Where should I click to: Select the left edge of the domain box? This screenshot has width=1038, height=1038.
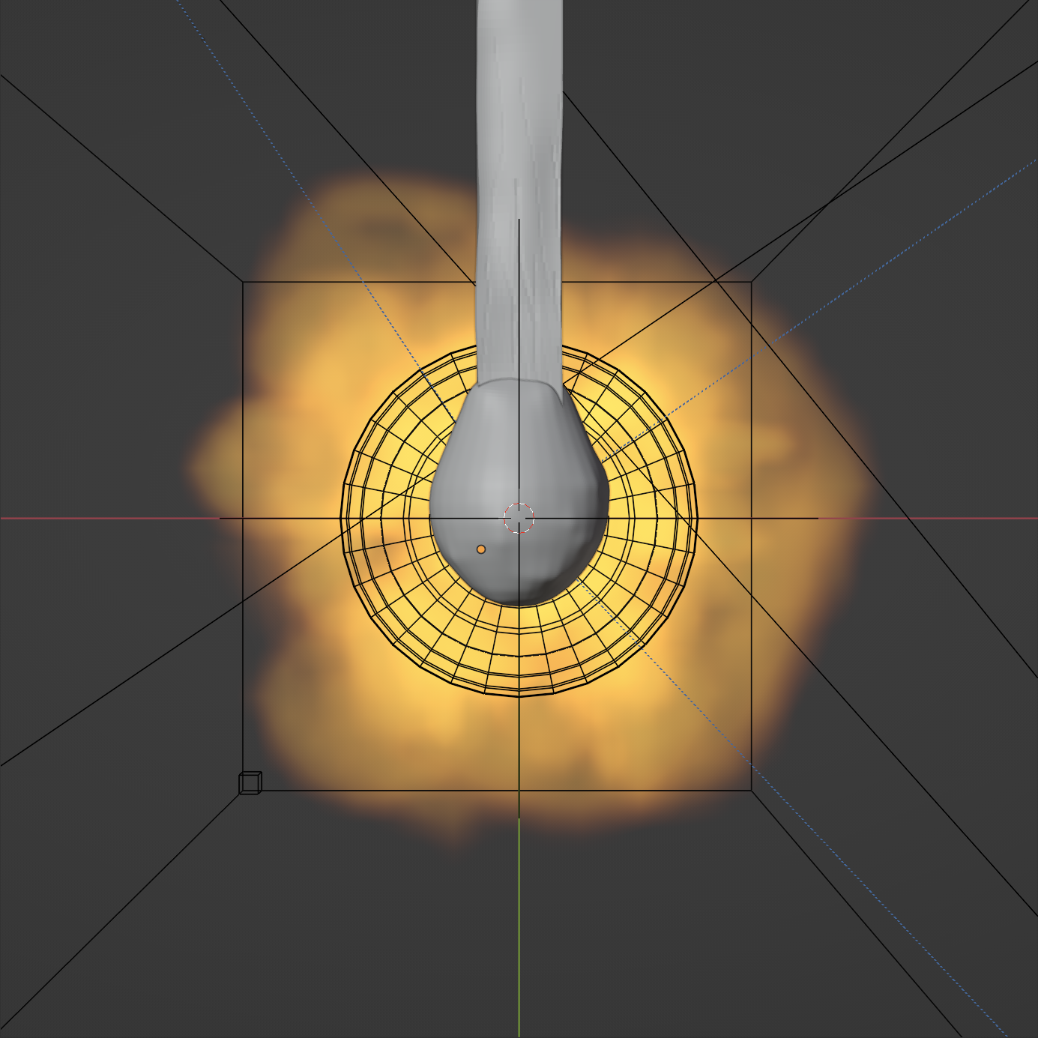pos(243,600)
